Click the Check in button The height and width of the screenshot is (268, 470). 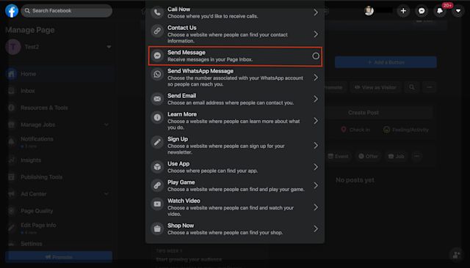[355, 130]
